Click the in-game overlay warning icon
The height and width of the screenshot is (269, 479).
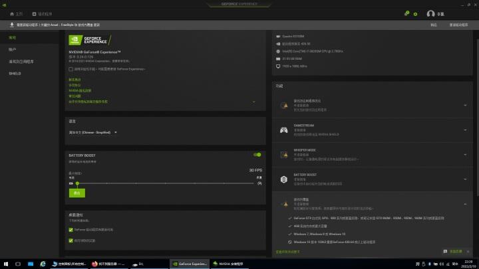click(284, 204)
